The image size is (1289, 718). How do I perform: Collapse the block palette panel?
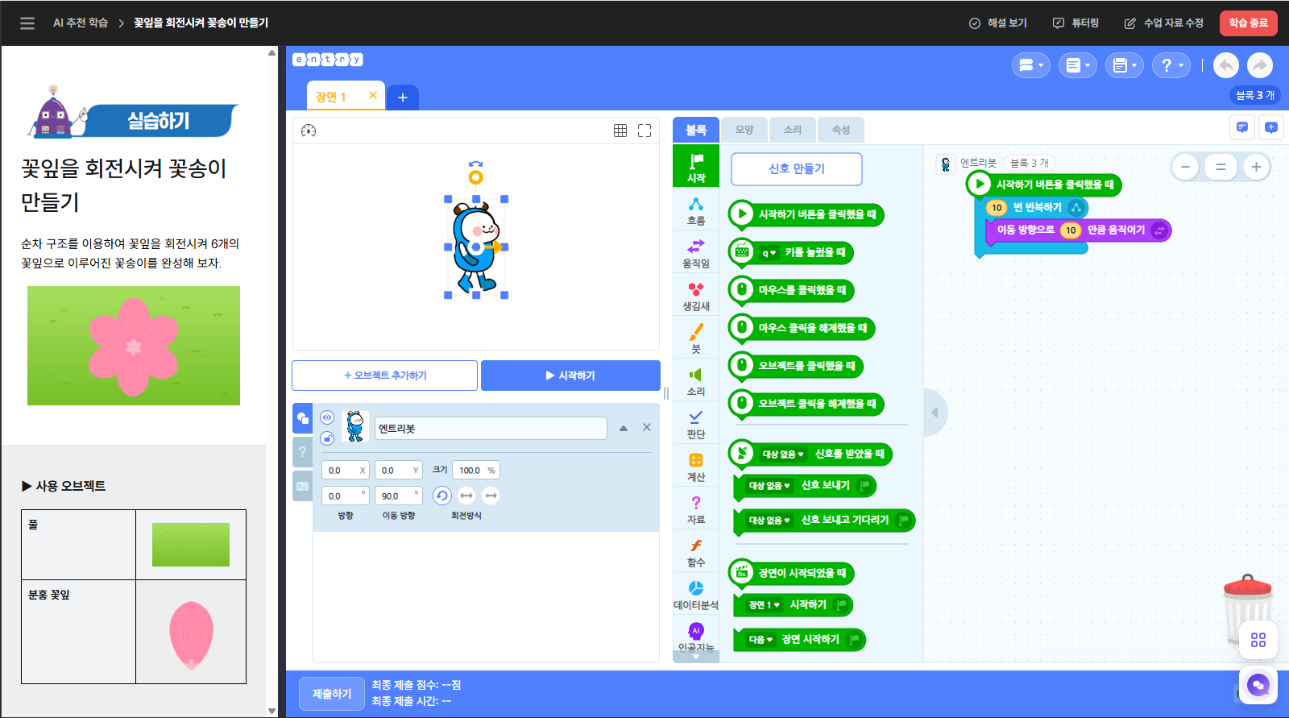click(x=935, y=413)
